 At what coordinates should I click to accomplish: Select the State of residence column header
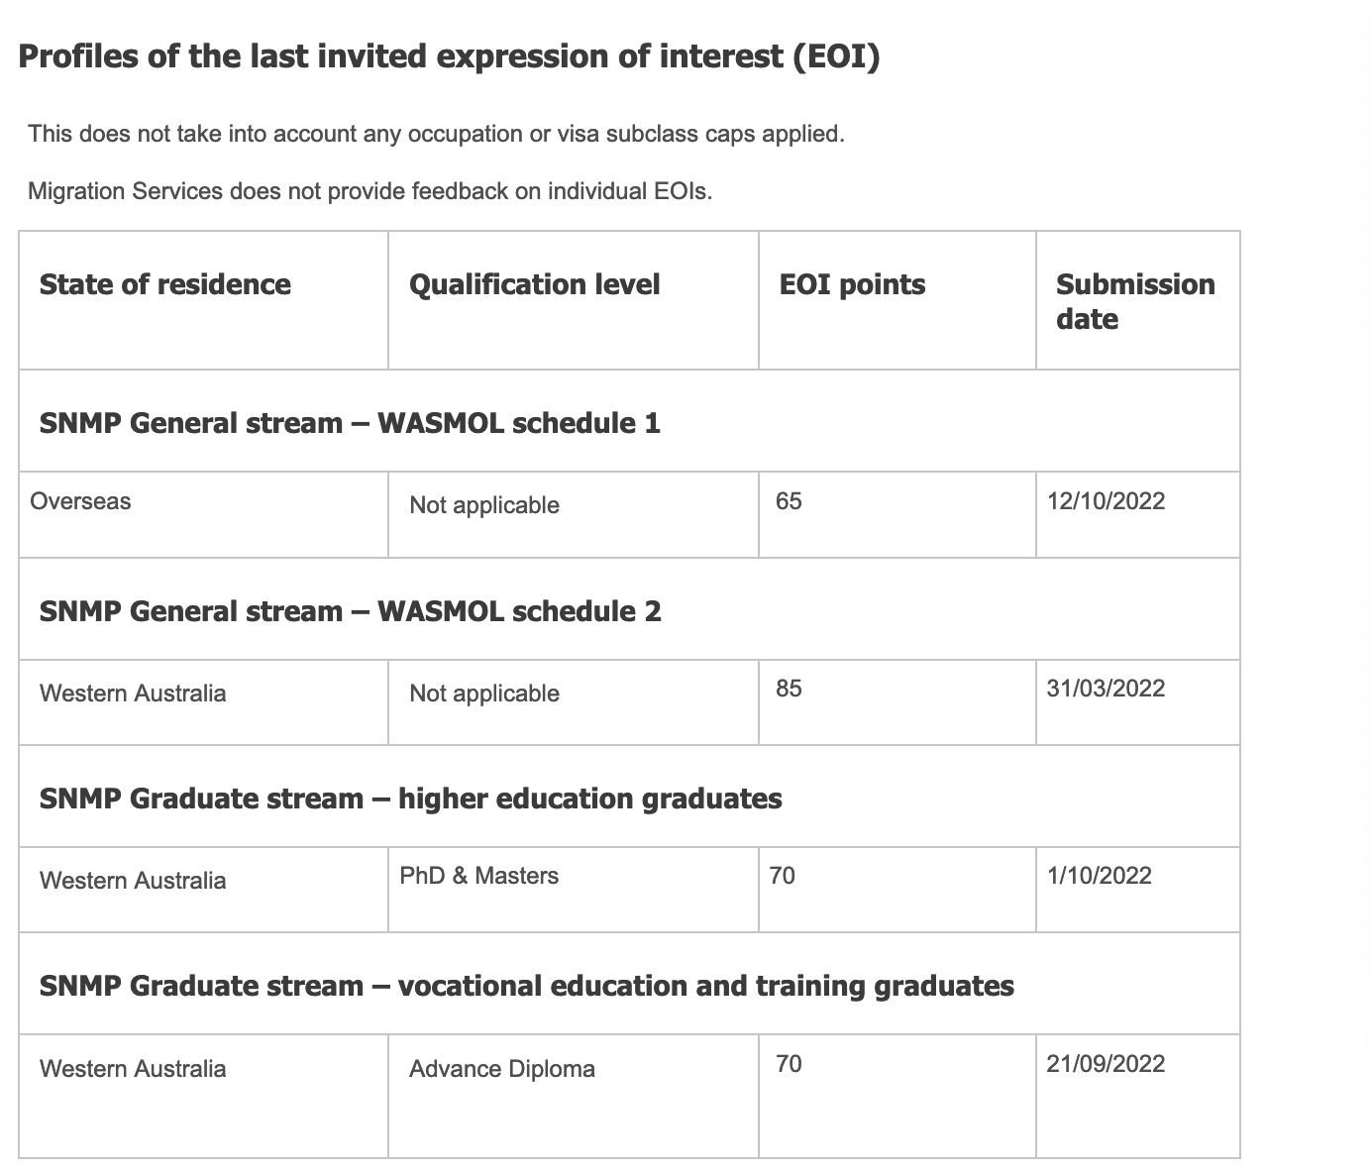(165, 285)
